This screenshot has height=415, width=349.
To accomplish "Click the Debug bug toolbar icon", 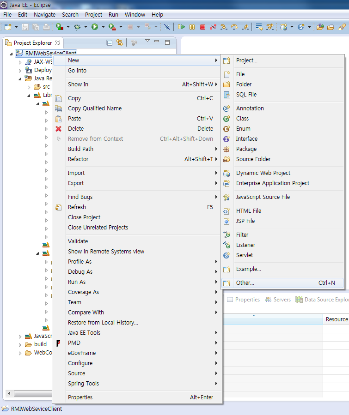I will [x=77, y=27].
